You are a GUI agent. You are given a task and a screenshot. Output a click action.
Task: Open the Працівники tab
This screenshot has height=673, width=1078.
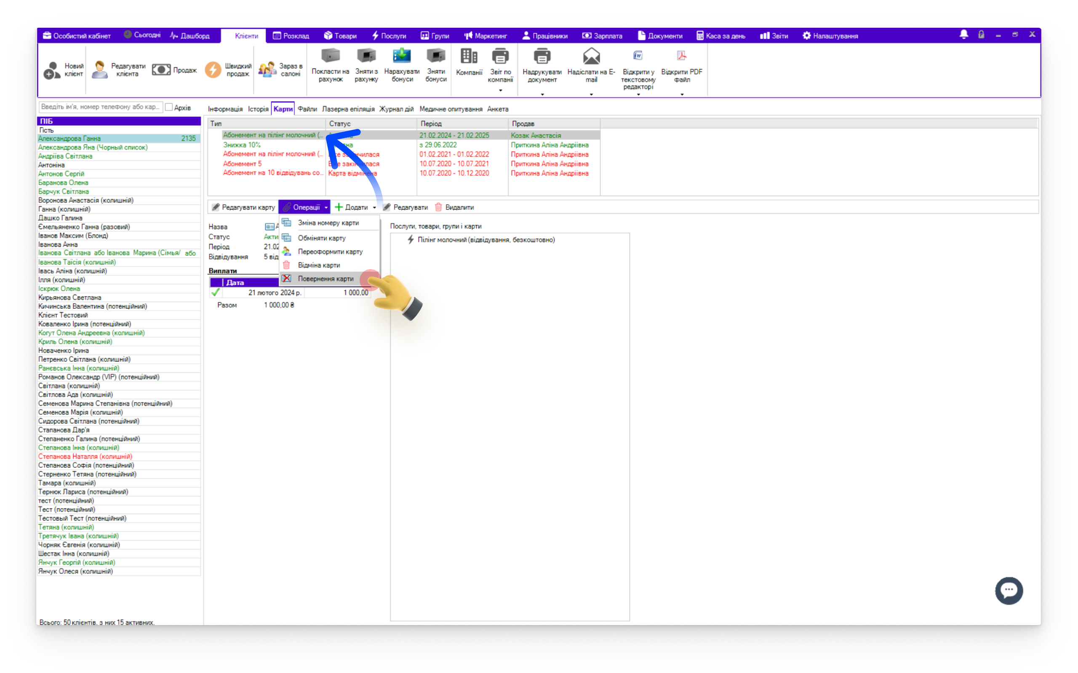tap(545, 36)
